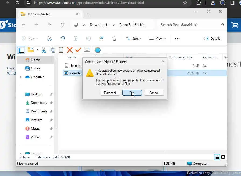Click the Delete trash icon
The image size is (241, 176).
click(114, 38)
